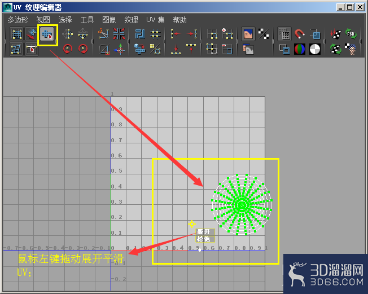Open the 帮助 menu
Screen dimensions: 368x294
180,20
